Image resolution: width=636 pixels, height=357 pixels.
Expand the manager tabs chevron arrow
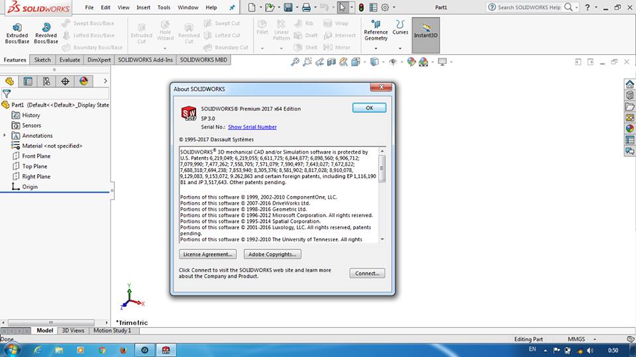click(x=105, y=81)
